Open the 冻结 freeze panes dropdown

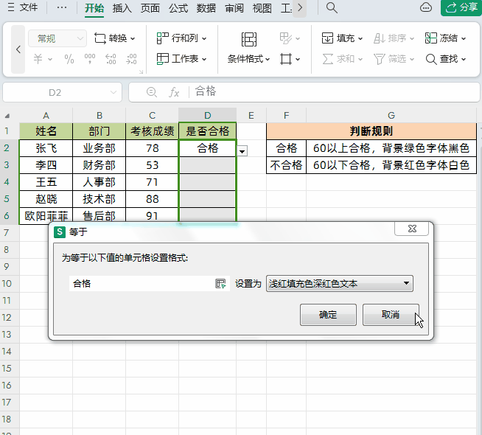tap(445, 38)
